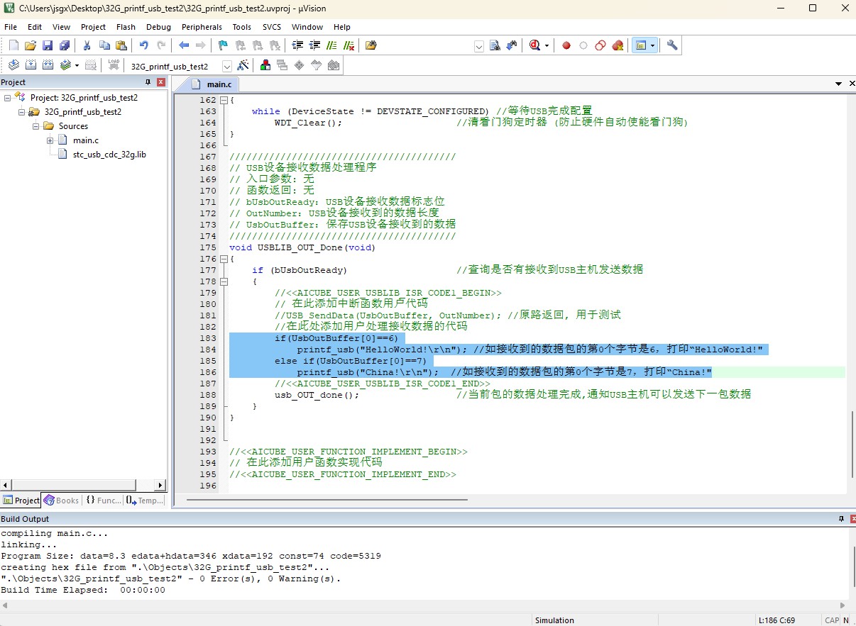Undo the last edit
This screenshot has width=856, height=626.
143,45
